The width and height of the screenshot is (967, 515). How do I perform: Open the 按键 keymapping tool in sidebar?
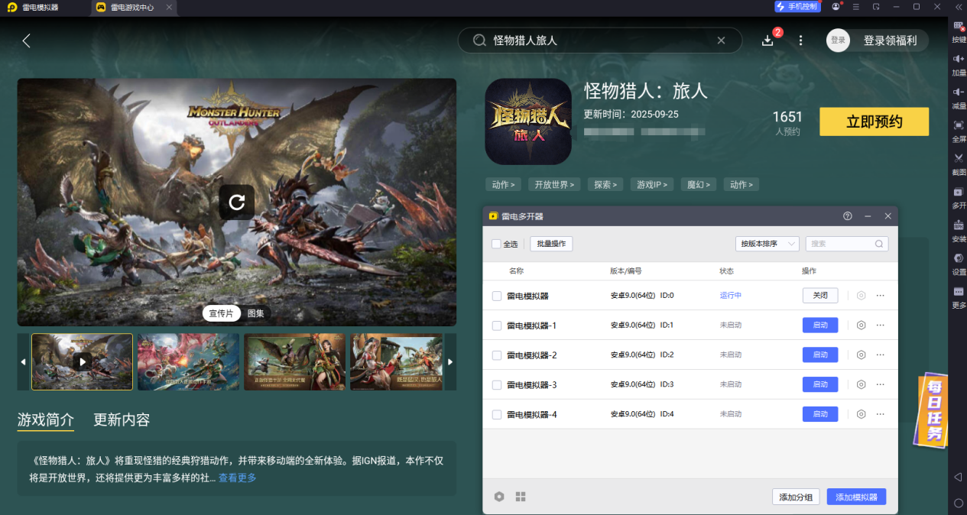point(959,32)
